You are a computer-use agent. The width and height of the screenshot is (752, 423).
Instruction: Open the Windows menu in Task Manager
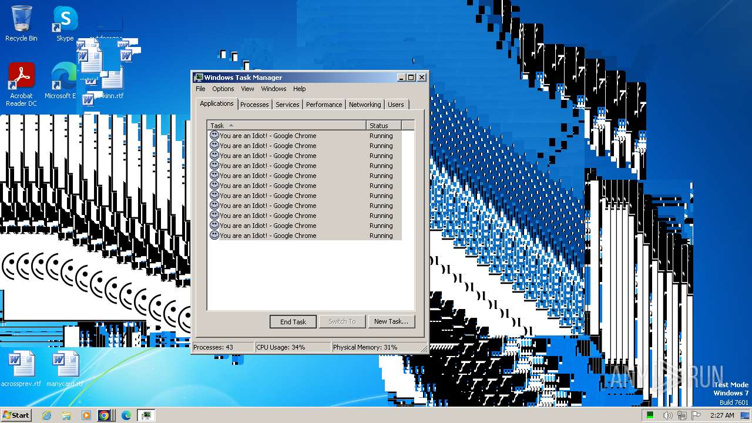coord(274,89)
